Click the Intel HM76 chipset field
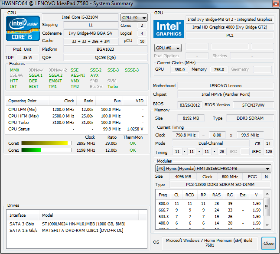Viewport: 280px width, 254px height. [225, 94]
